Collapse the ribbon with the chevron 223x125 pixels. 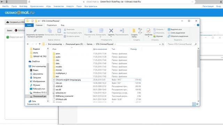(194, 25)
